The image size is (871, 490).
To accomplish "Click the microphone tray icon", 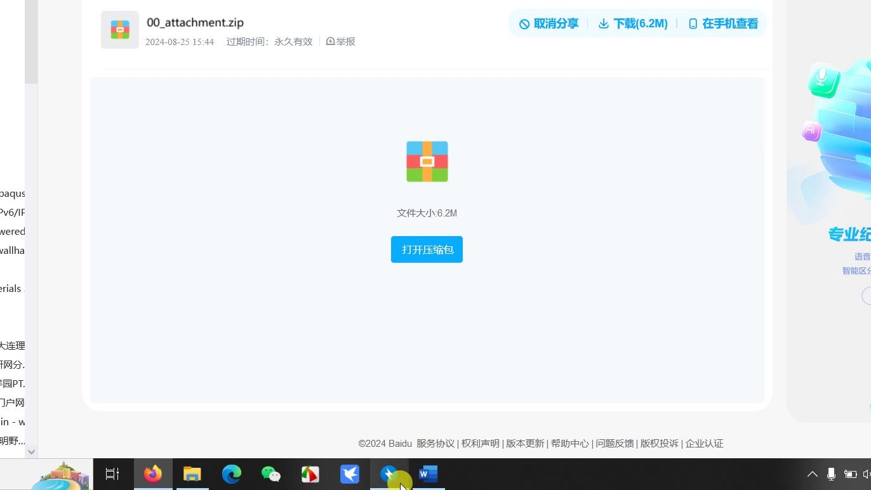I will point(831,474).
